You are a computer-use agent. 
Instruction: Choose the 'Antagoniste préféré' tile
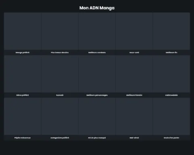(60, 116)
